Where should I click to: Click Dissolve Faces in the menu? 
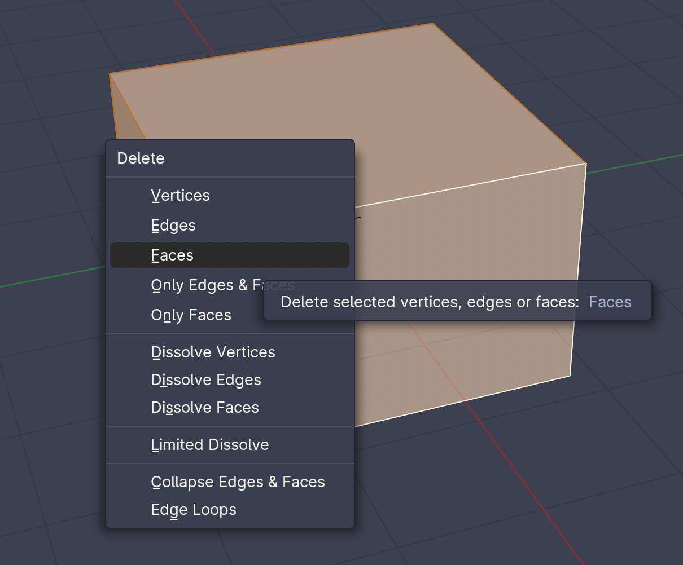(205, 408)
